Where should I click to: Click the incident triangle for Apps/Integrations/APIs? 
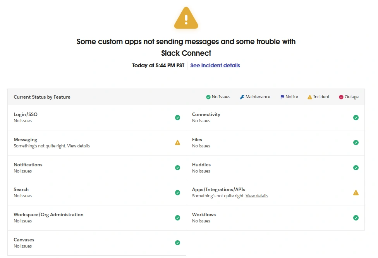356,193
